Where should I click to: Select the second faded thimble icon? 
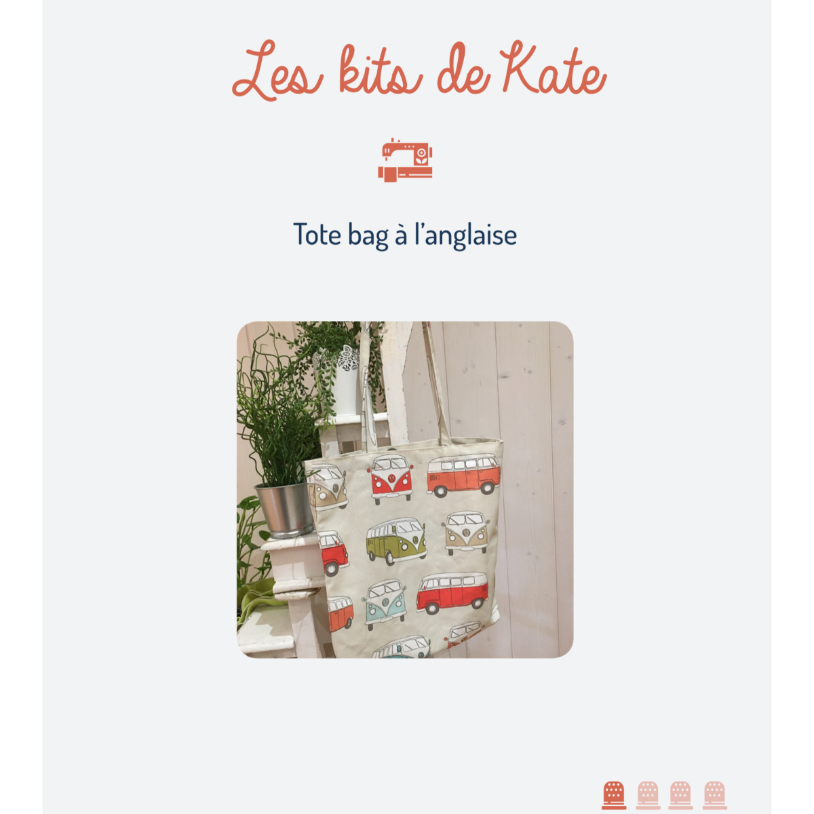648,795
